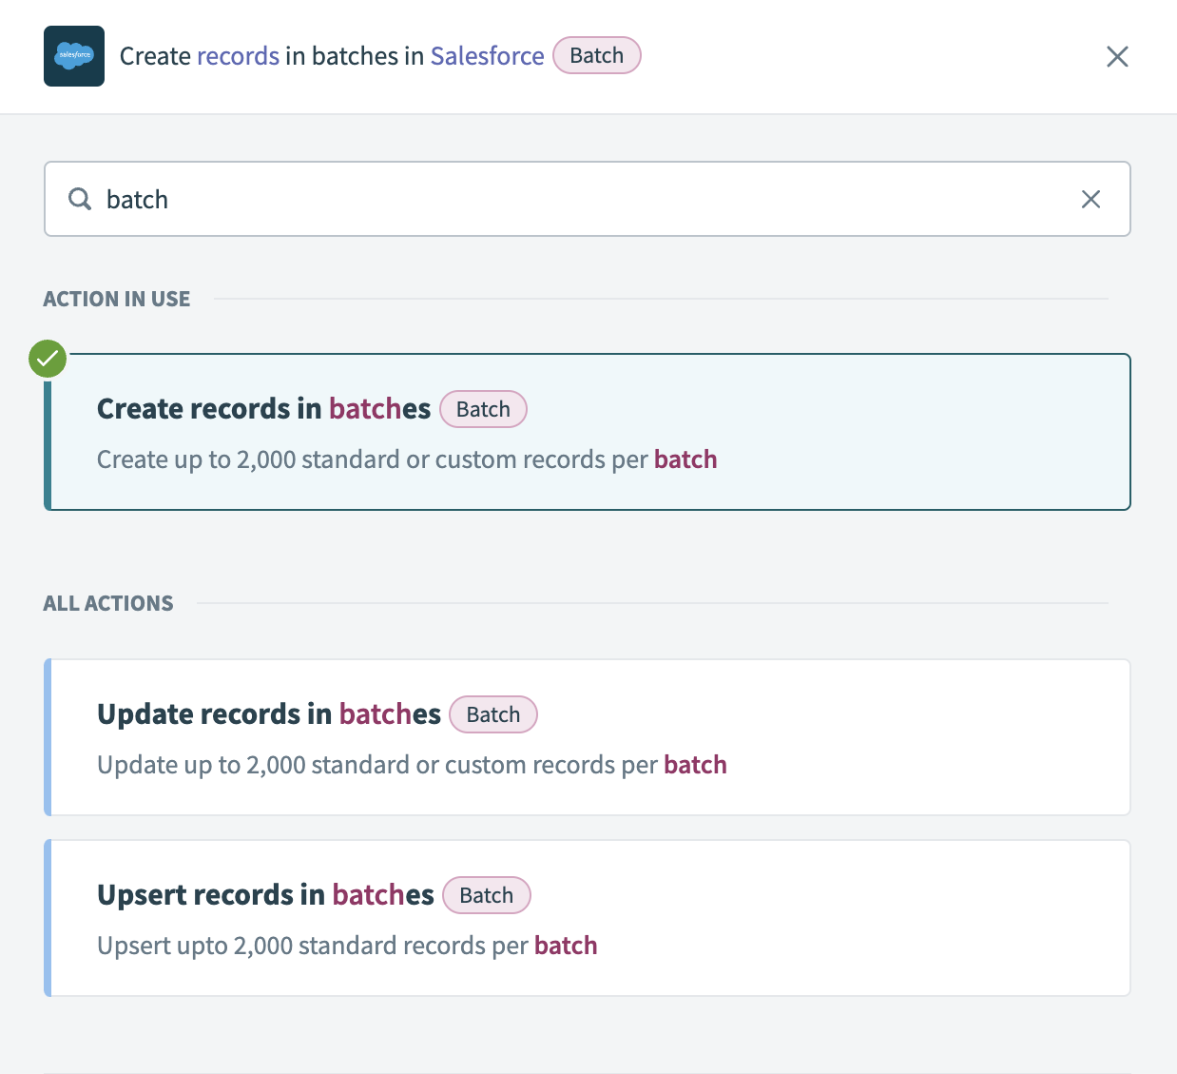Click the ALL ACTIONS section heading
1177x1074 pixels.
coord(107,603)
